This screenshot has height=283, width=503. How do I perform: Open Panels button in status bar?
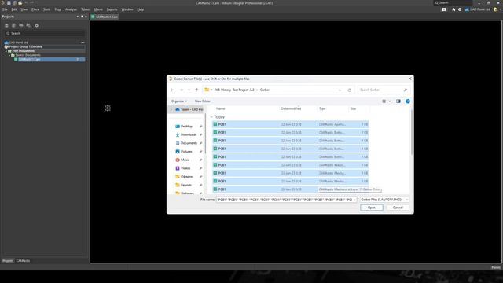[496, 267]
